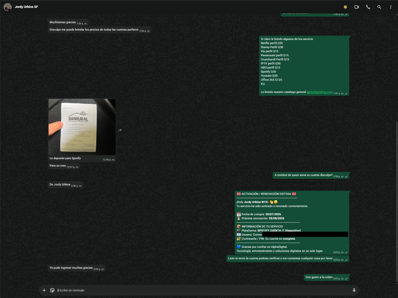Viewport: 398px width, 298px height.
Task: Start a video call with Jordy Urbina
Action: 357,7
